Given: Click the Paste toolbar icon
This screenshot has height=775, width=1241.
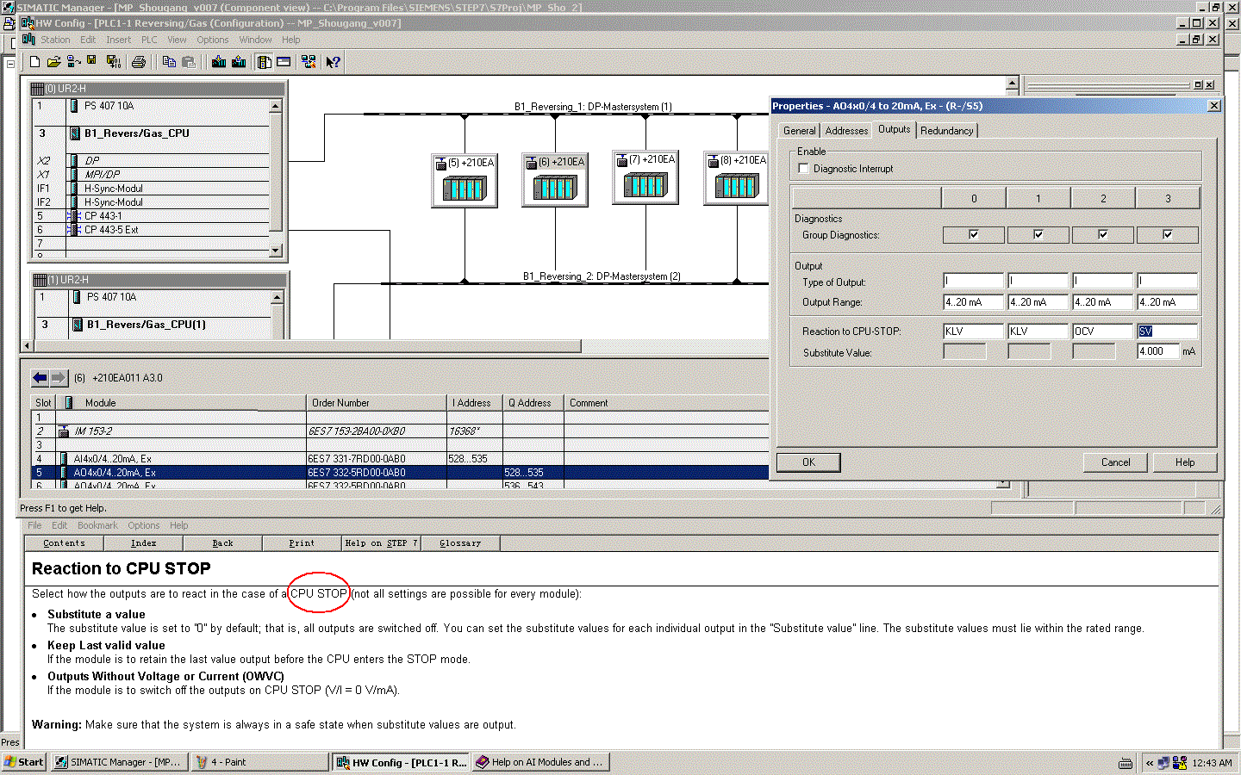Looking at the screenshot, I should click(189, 62).
